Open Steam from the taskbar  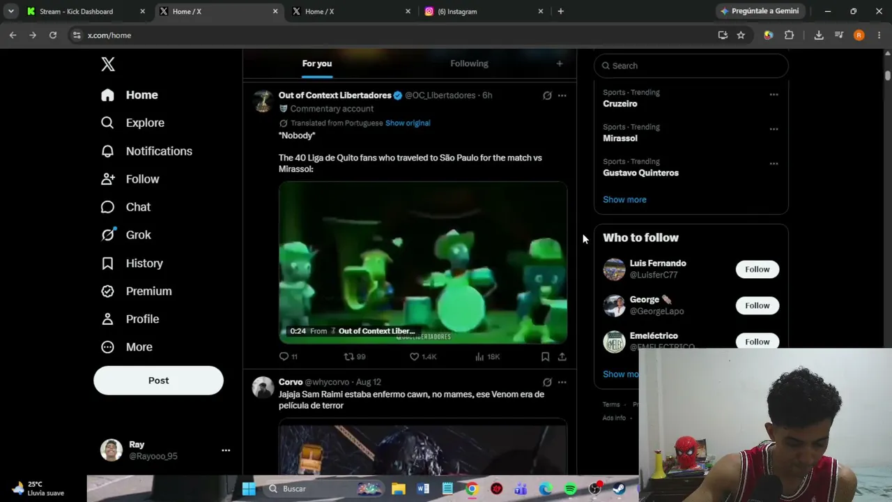[x=620, y=489]
